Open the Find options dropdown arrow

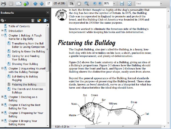161,4
